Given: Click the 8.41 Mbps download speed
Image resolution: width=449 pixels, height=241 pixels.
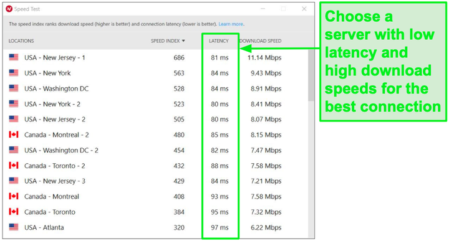Looking at the screenshot, I should point(266,104).
